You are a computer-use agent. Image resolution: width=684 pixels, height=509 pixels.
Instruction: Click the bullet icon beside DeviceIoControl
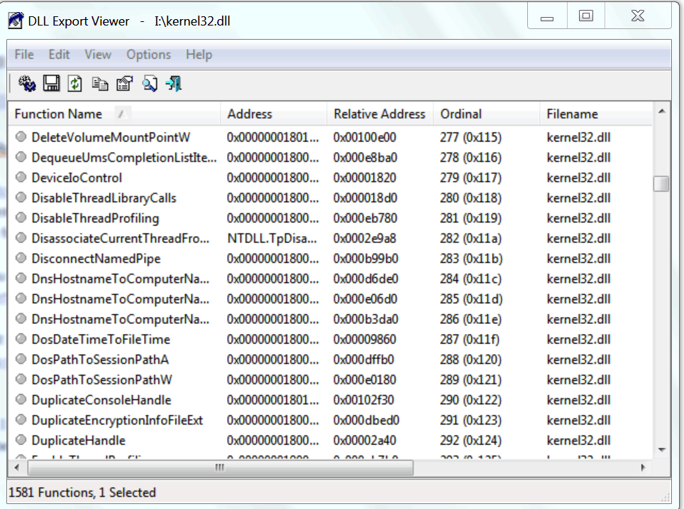pos(21,178)
